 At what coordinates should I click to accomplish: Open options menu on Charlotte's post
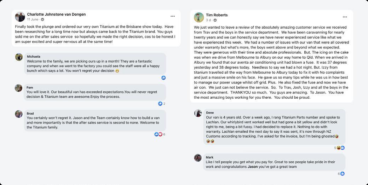pyautogui.click(x=173, y=16)
